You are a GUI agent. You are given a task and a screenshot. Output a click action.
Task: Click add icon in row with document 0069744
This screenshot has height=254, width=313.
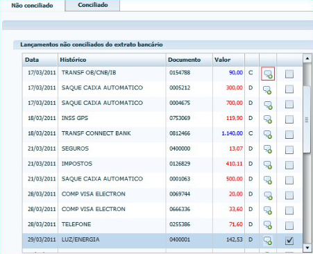[x=268, y=196]
